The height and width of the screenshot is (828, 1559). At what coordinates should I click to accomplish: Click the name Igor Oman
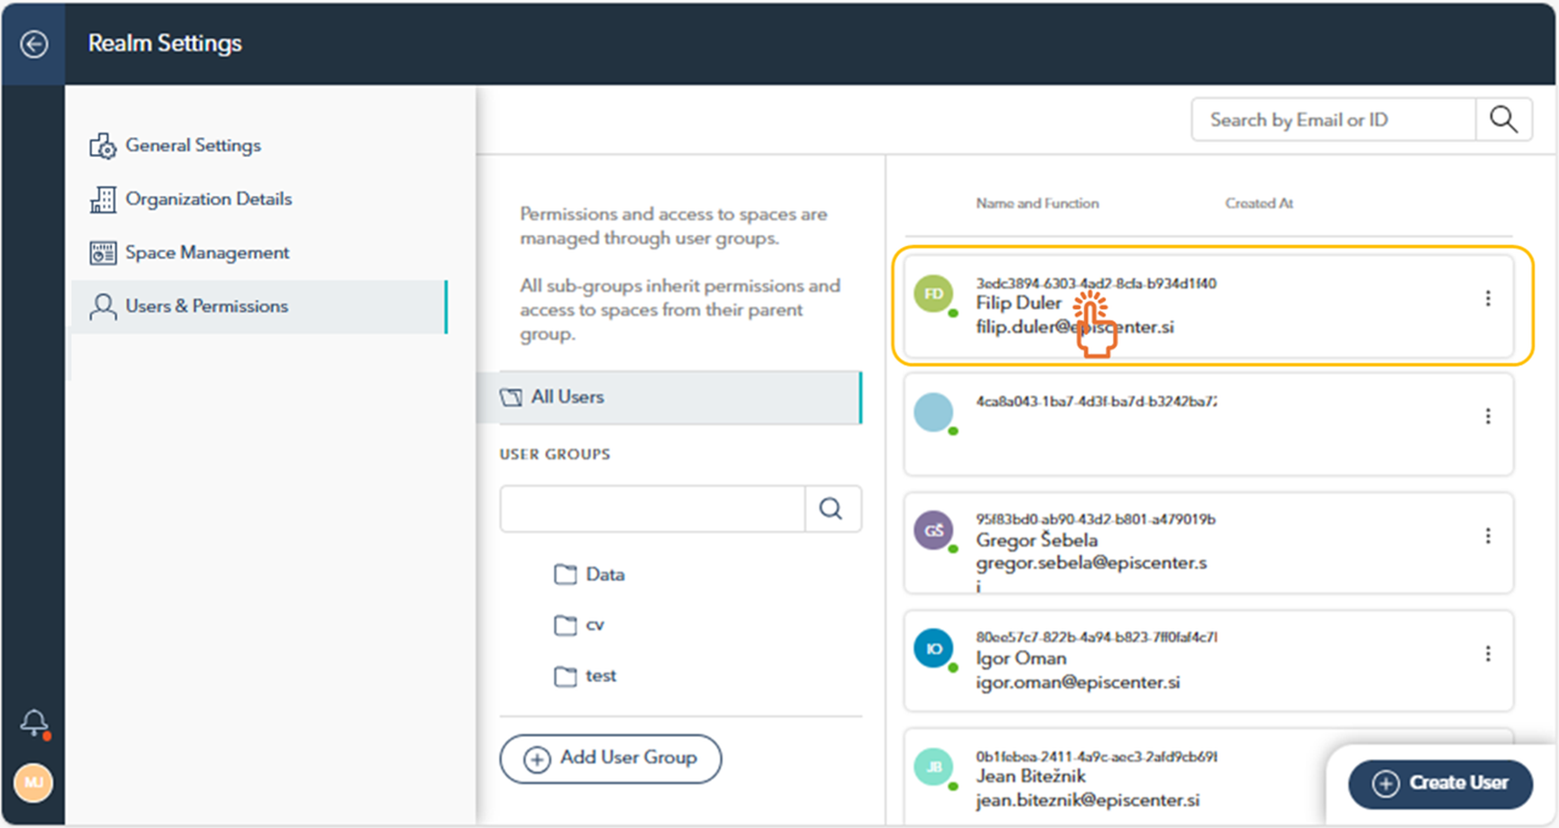[1020, 658]
